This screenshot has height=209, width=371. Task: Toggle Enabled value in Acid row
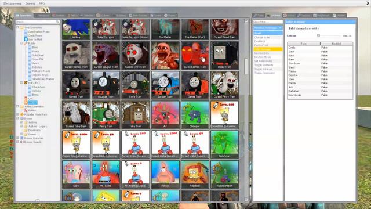tap(324, 87)
